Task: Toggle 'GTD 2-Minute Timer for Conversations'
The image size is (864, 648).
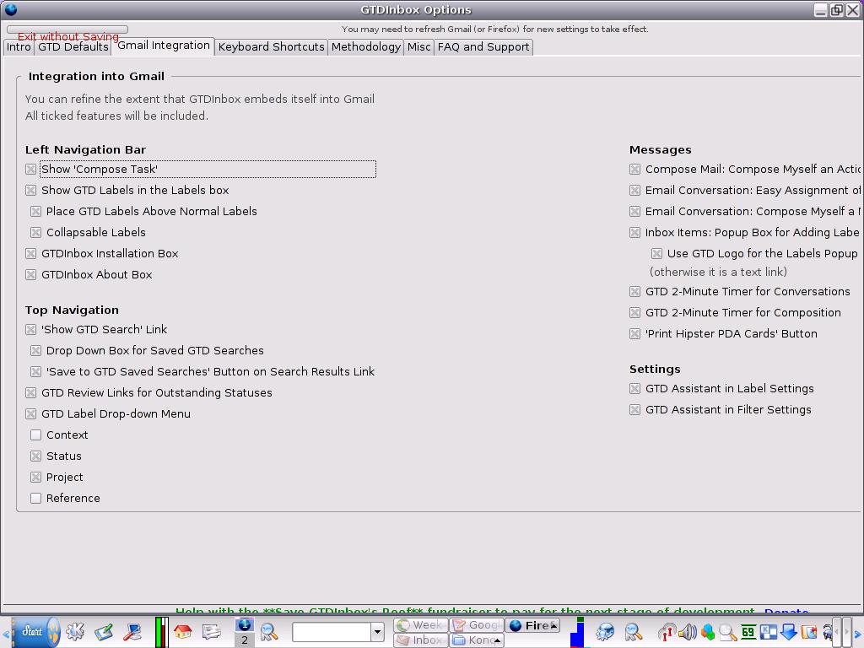Action: pyautogui.click(x=634, y=291)
